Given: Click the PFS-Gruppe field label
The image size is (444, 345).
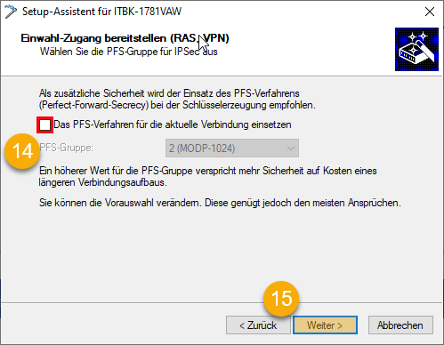Looking at the screenshot, I should click(66, 148).
